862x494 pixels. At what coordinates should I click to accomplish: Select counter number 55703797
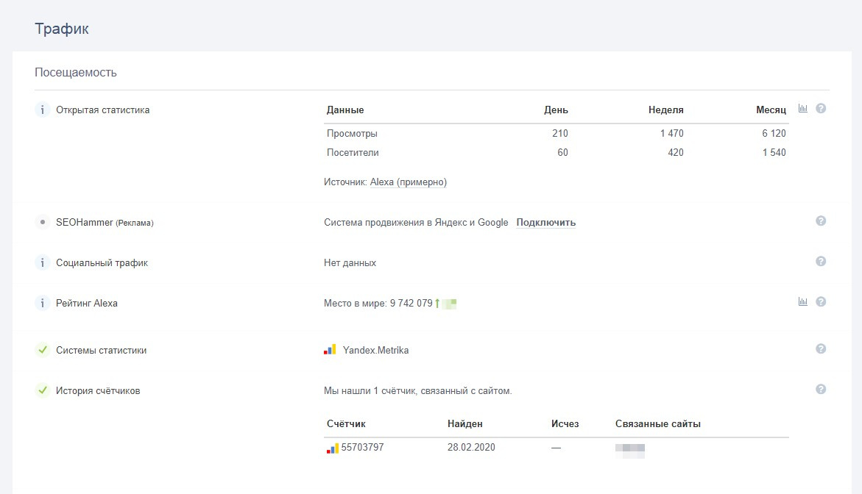[362, 447]
